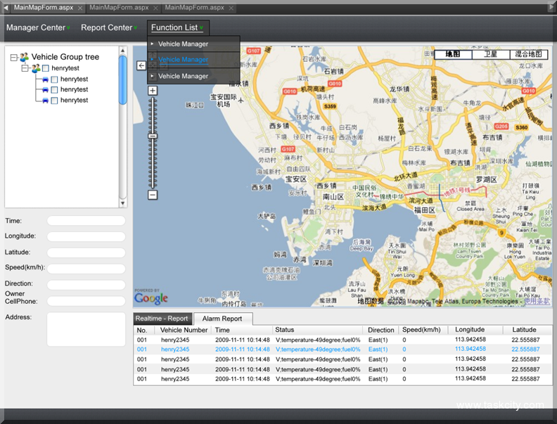Click the Speed(km/h) input field

(86, 269)
